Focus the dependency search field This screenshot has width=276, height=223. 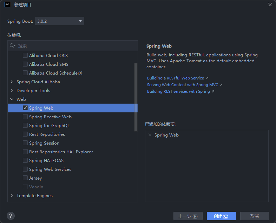tap(73, 46)
